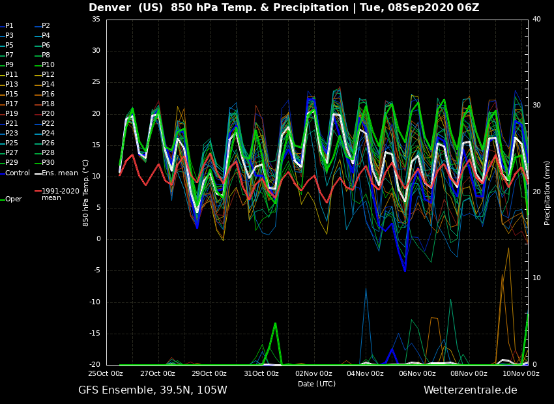
Task: Select the P2 legend label
Action: [x=46, y=26]
